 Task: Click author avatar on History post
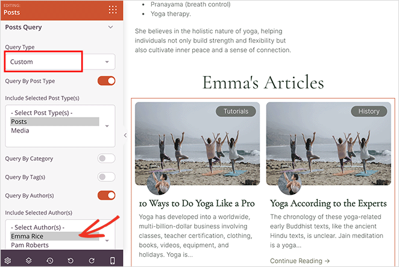coord(290,183)
